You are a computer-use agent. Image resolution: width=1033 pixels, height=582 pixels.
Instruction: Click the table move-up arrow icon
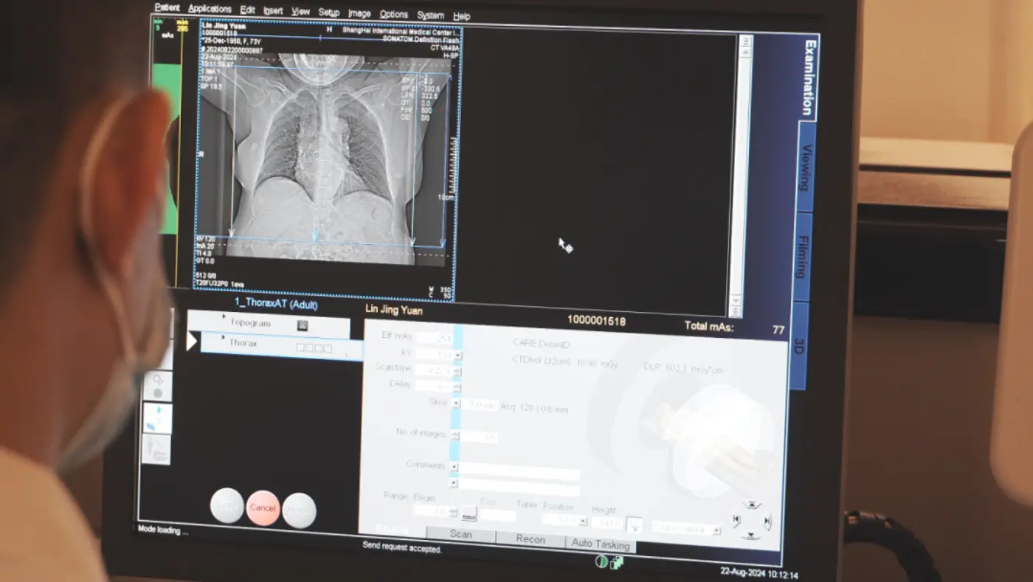(x=751, y=505)
